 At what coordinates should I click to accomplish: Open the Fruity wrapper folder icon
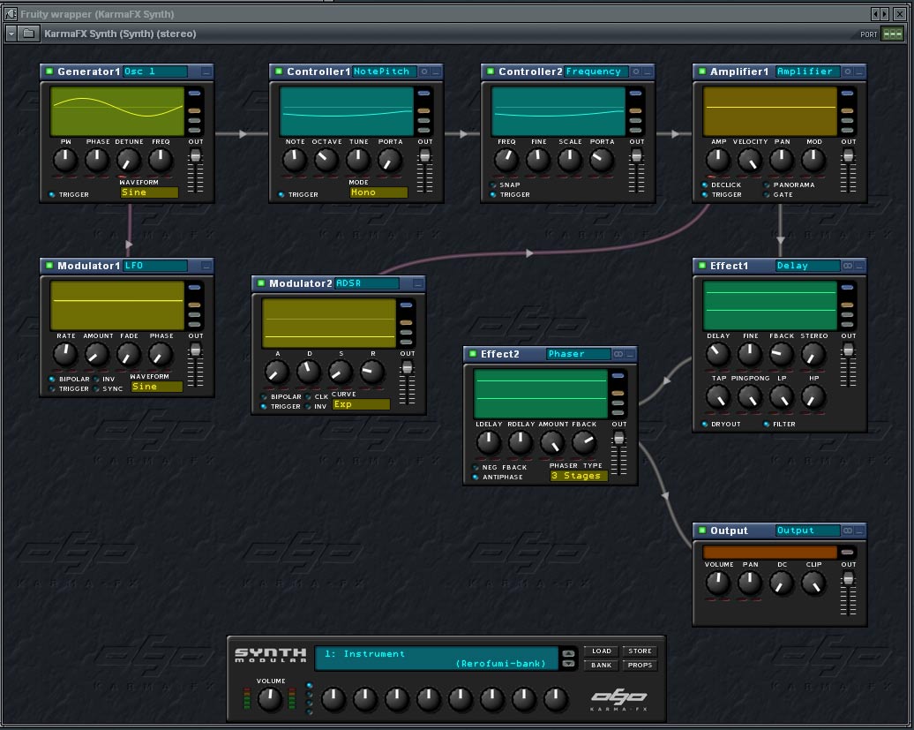tap(28, 34)
